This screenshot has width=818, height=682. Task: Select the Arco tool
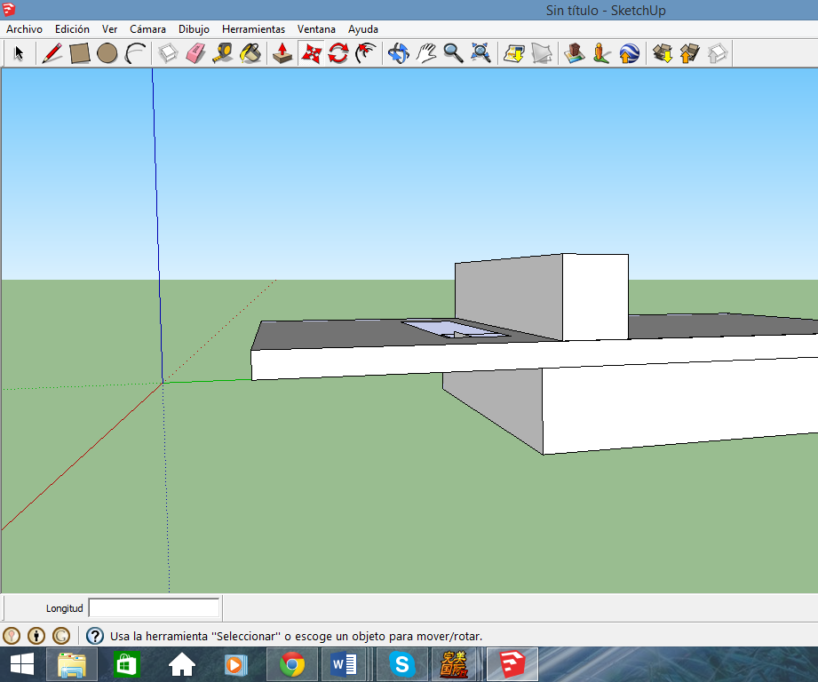point(136,53)
